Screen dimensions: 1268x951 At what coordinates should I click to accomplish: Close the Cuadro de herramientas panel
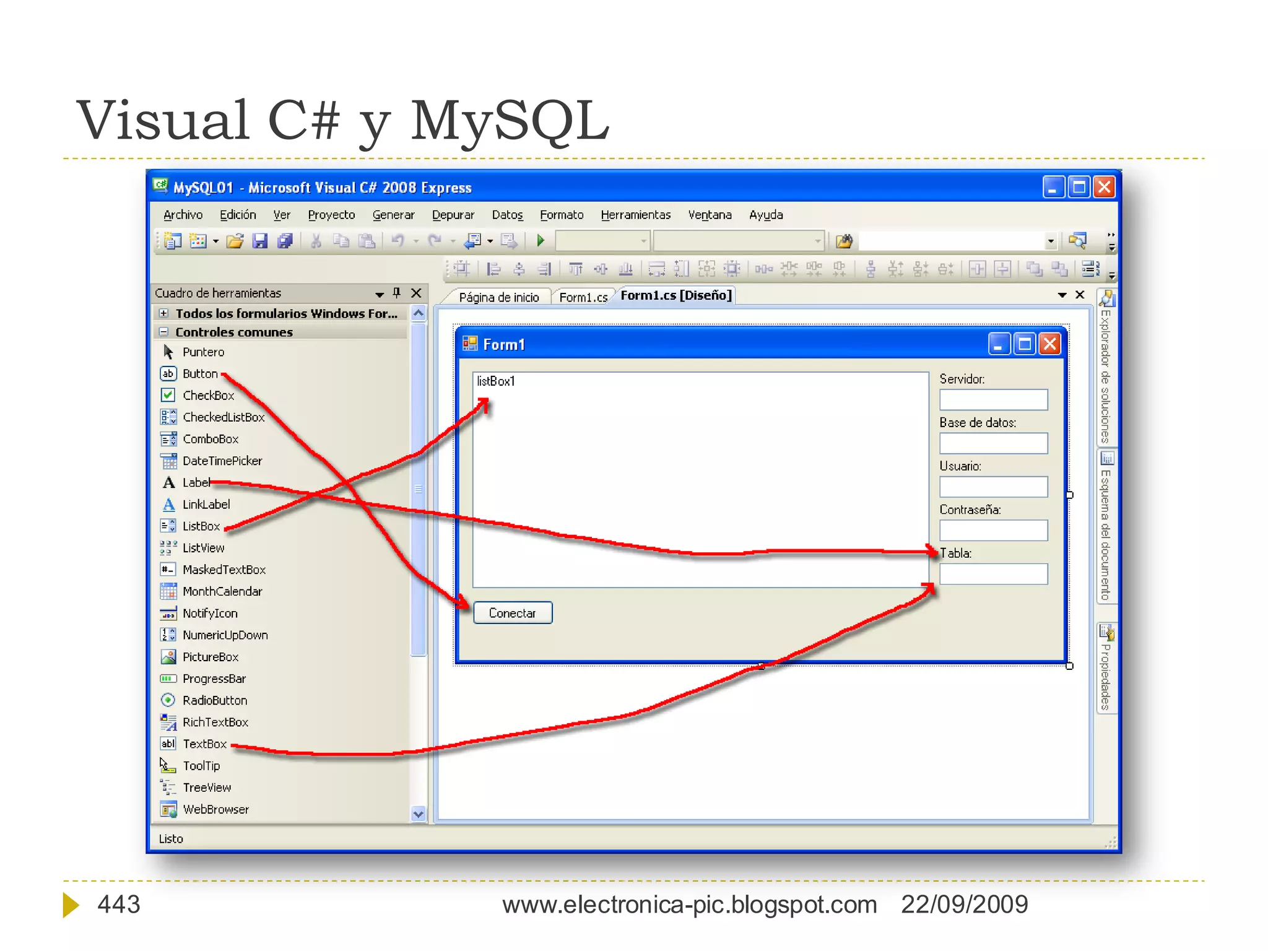coord(416,293)
